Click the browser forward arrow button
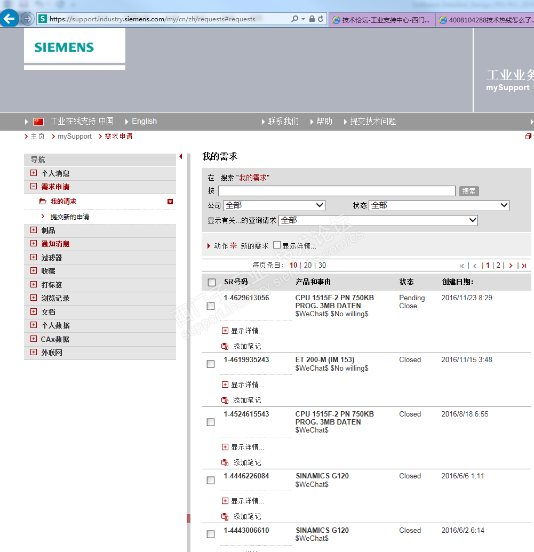The image size is (534, 552). click(28, 19)
